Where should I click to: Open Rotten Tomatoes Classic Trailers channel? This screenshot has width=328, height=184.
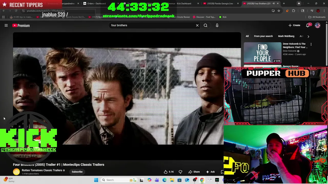coord(42,170)
